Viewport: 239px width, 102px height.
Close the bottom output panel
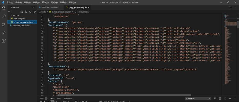pyautogui.click(x=235, y=98)
